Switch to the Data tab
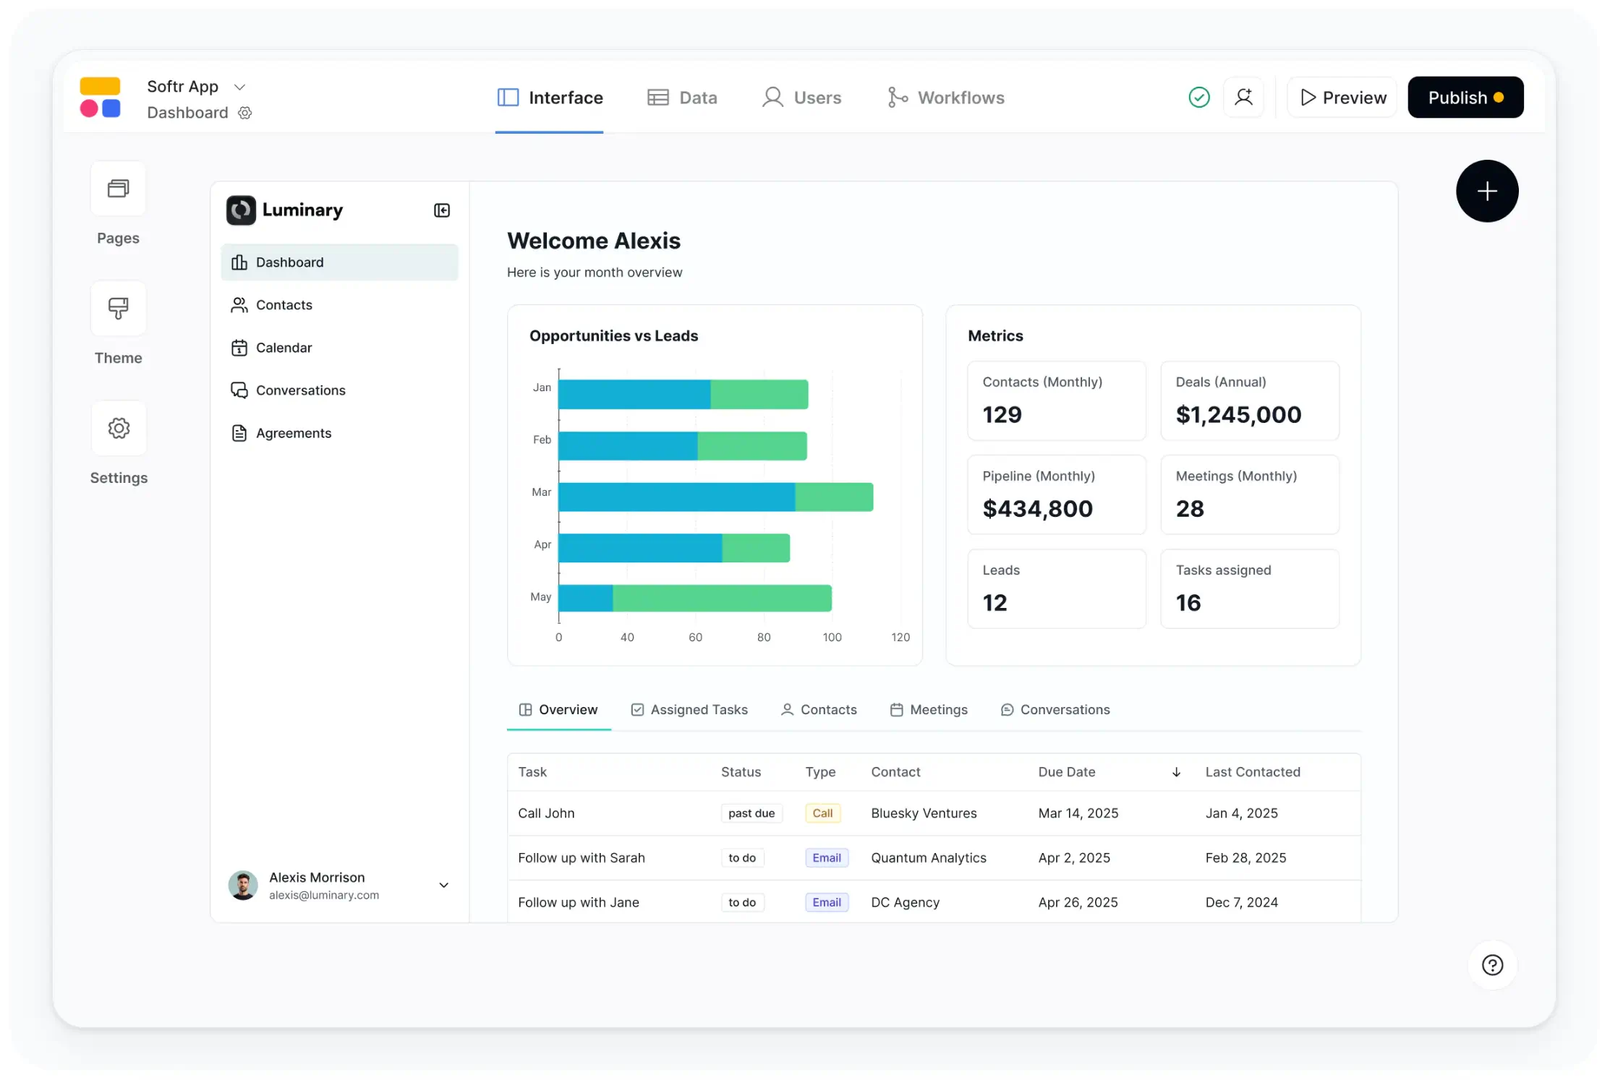Image resolution: width=1610 pixels, height=1080 pixels. [x=682, y=97]
